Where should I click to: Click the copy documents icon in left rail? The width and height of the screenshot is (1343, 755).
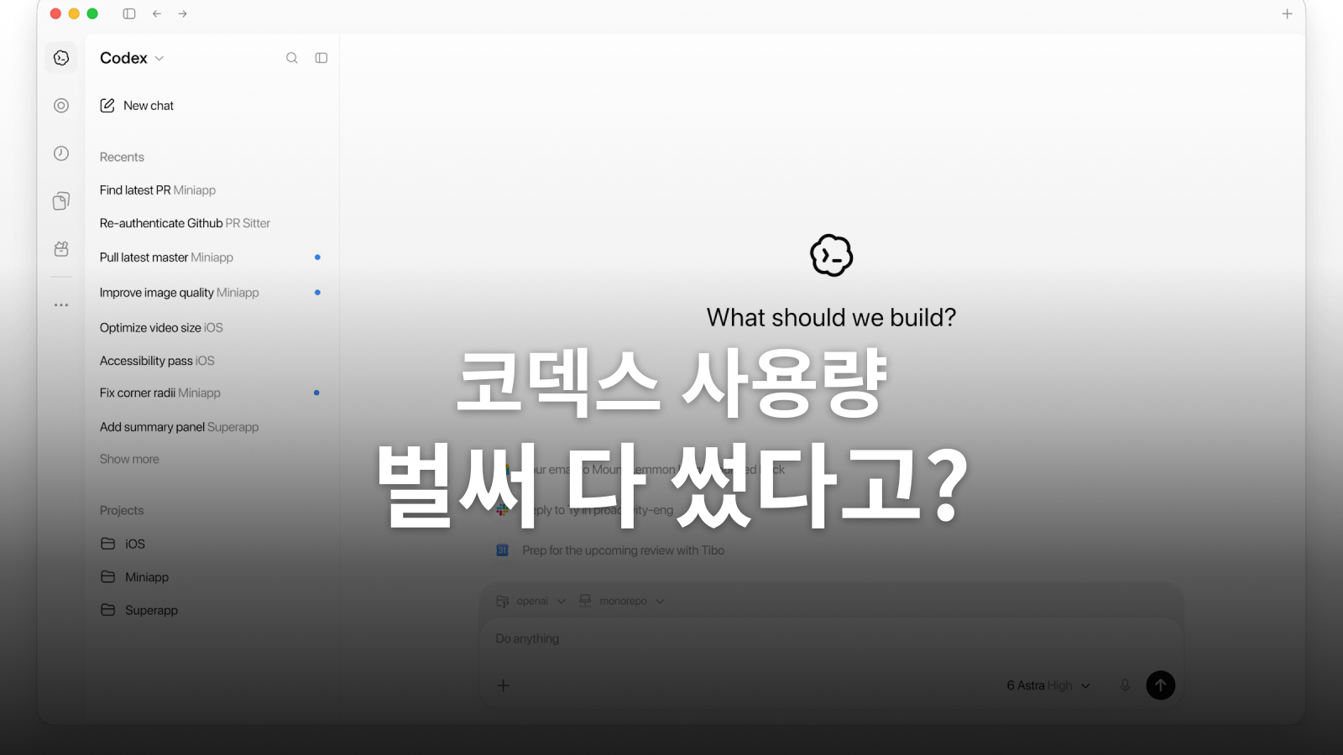point(61,201)
